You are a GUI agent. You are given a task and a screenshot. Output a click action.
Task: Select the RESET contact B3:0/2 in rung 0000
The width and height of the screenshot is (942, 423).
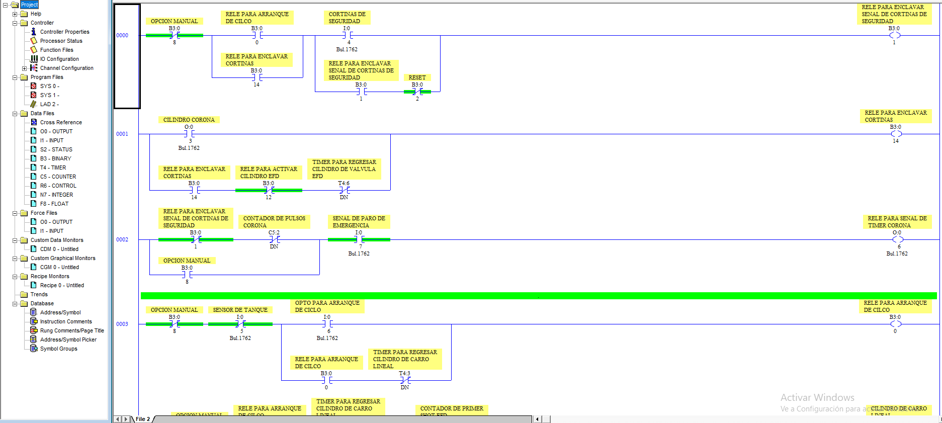click(x=417, y=92)
